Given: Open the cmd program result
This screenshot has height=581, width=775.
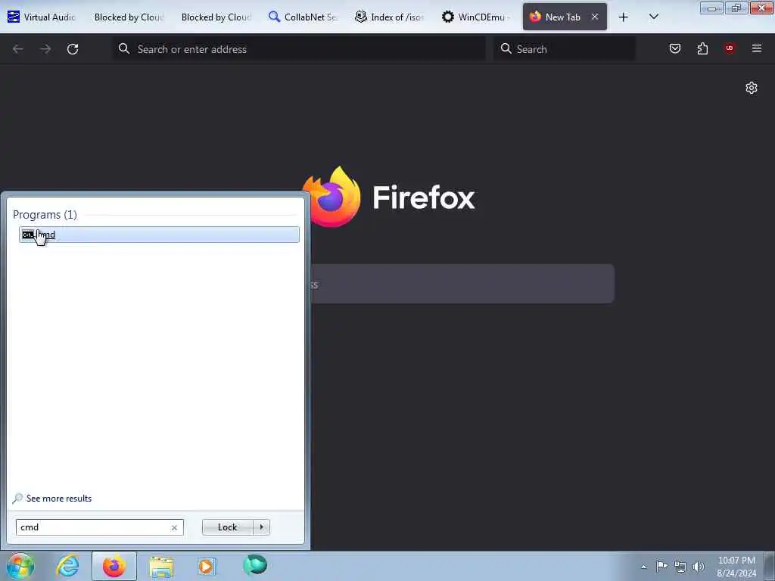Looking at the screenshot, I should pyautogui.click(x=159, y=235).
